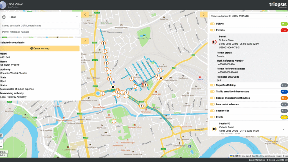
Task: Open the OpenStreetMap contributors link
Action: [x=260, y=156]
